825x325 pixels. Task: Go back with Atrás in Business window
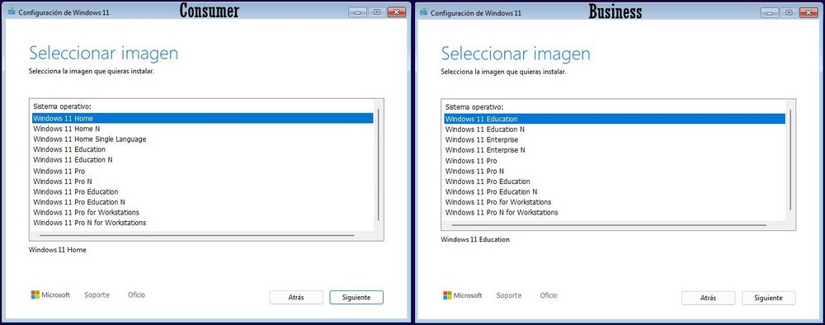click(708, 298)
